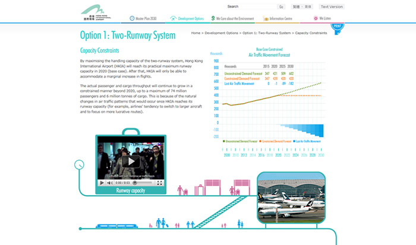Image resolution: width=416 pixels, height=245 pixels.
Task: Click the small play button in video controls
Action: coord(102,183)
